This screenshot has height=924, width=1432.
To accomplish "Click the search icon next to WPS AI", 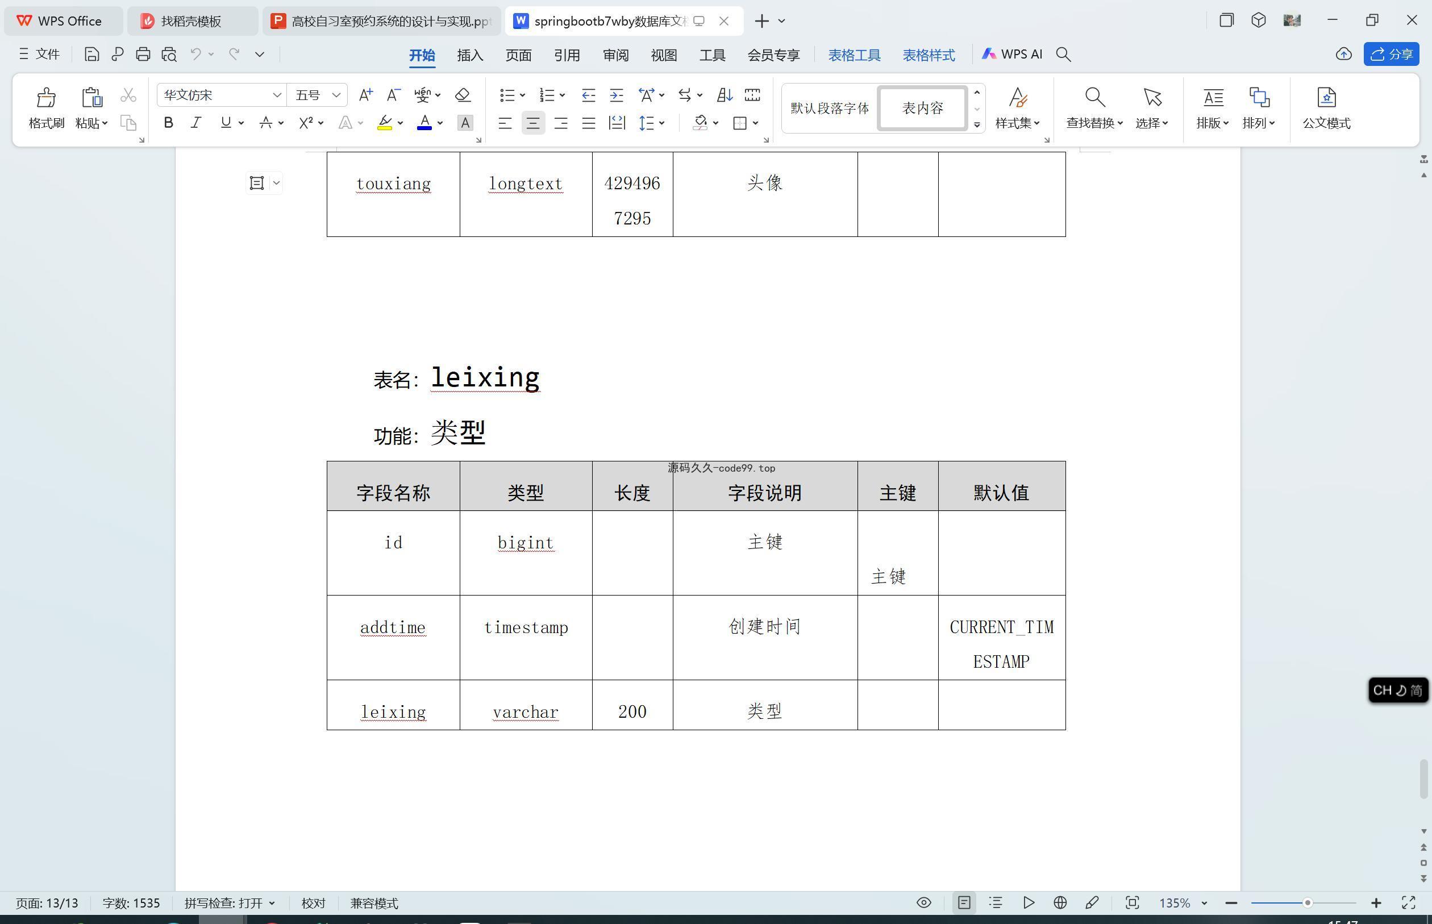I will pyautogui.click(x=1064, y=55).
